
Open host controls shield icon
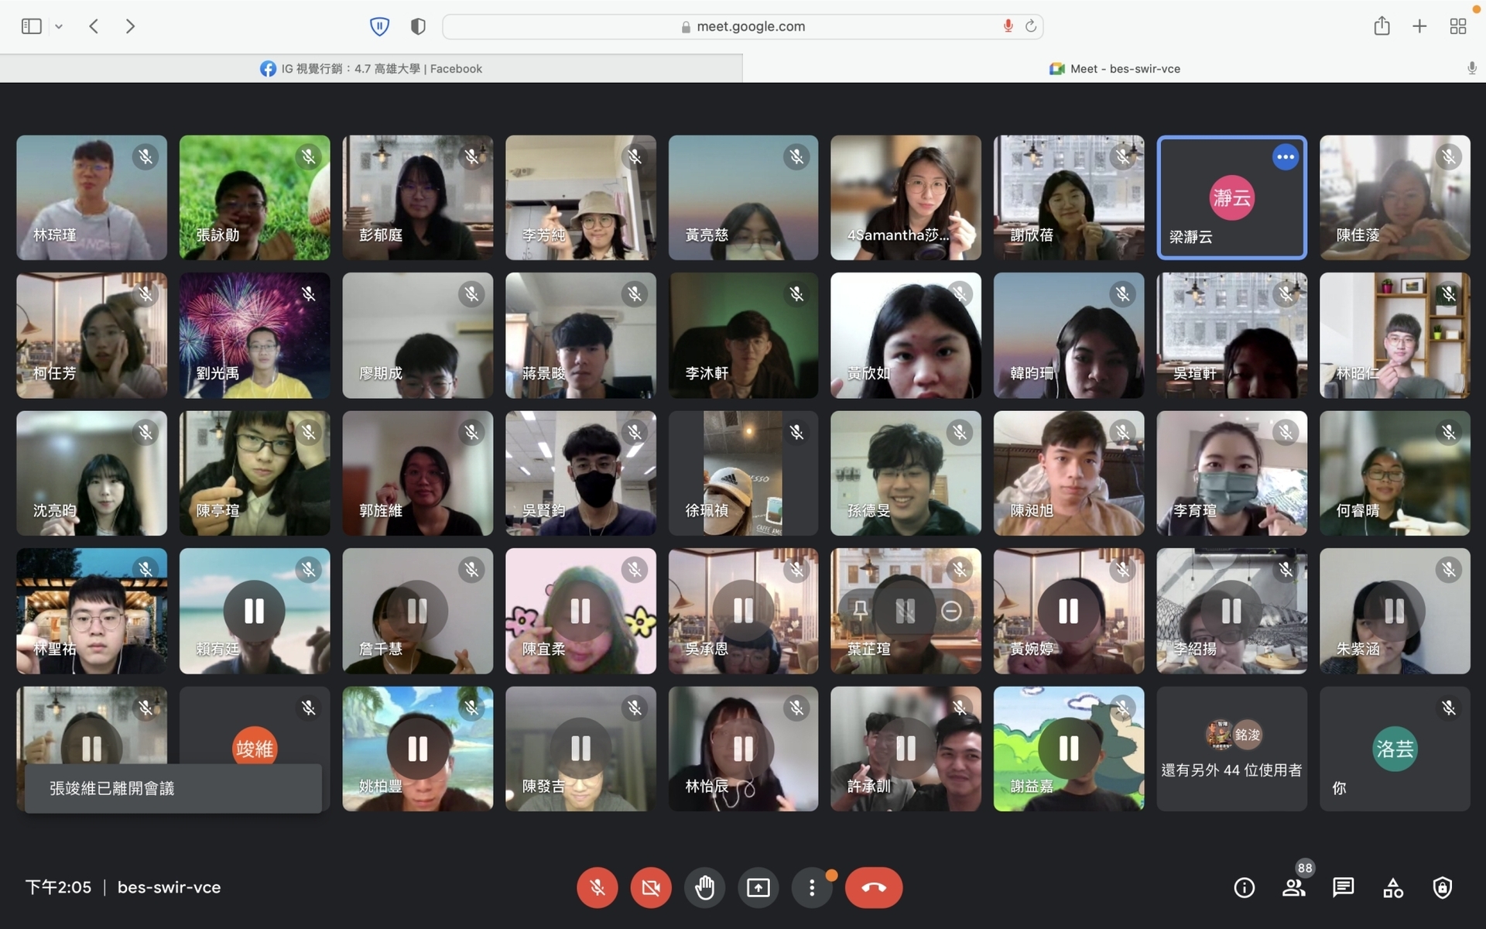click(x=1442, y=887)
